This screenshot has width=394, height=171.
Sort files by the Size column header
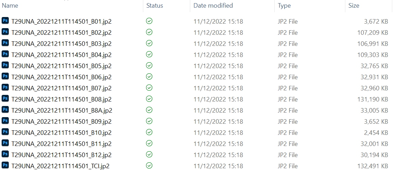354,6
